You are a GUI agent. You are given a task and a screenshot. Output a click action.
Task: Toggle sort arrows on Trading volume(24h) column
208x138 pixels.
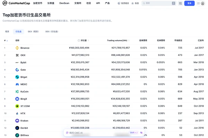tap(129, 40)
